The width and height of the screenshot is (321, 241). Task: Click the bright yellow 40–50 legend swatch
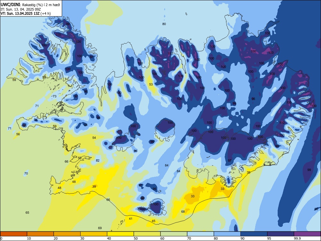[x=120, y=234]
